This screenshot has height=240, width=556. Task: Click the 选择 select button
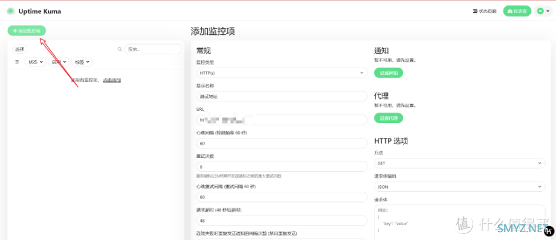tap(19, 49)
